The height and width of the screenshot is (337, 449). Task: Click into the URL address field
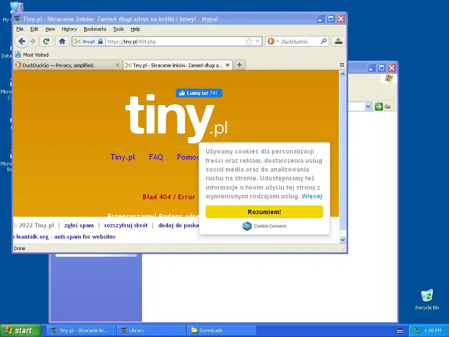[175, 42]
